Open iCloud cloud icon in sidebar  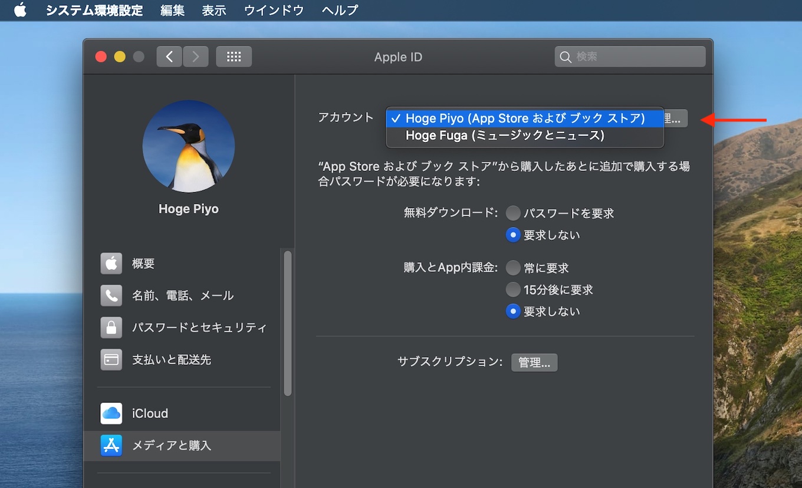pyautogui.click(x=111, y=413)
